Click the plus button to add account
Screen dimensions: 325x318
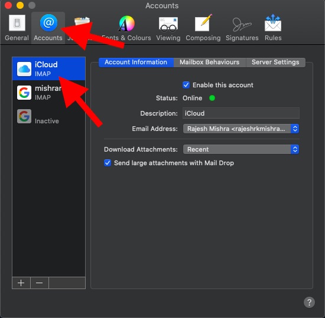click(21, 283)
